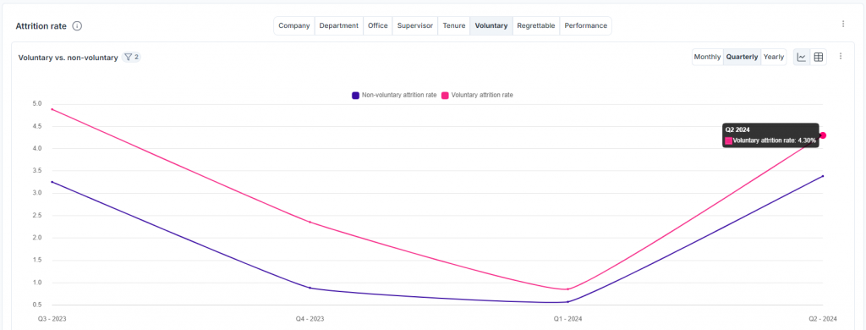
Task: Select the Voluntary tab
Action: click(491, 26)
